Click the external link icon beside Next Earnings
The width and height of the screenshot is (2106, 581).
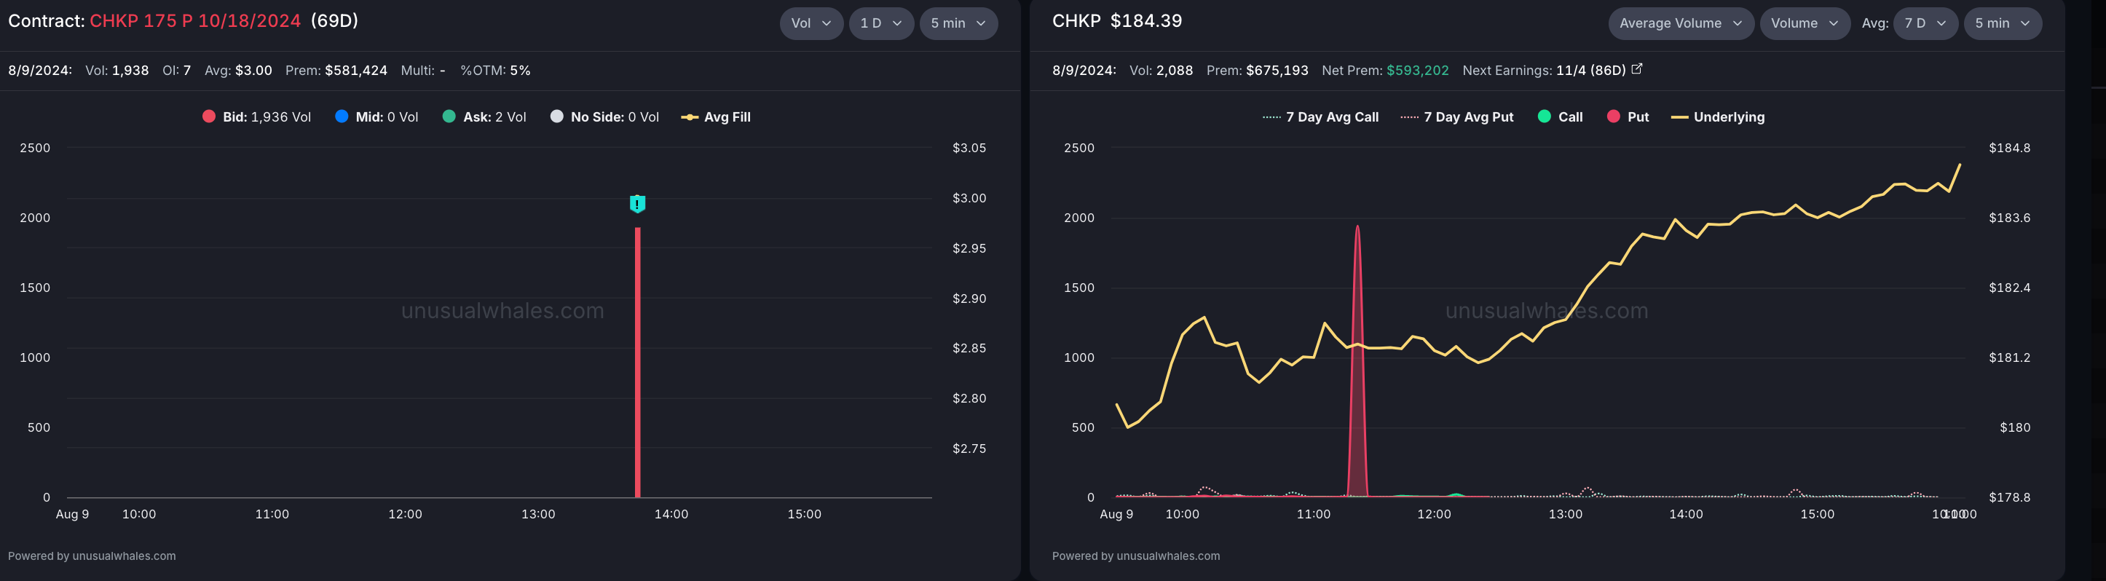[x=1637, y=69]
